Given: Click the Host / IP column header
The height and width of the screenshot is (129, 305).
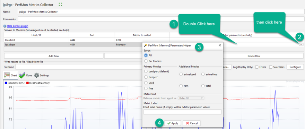Looking at the screenshot, I should coord(36,35).
